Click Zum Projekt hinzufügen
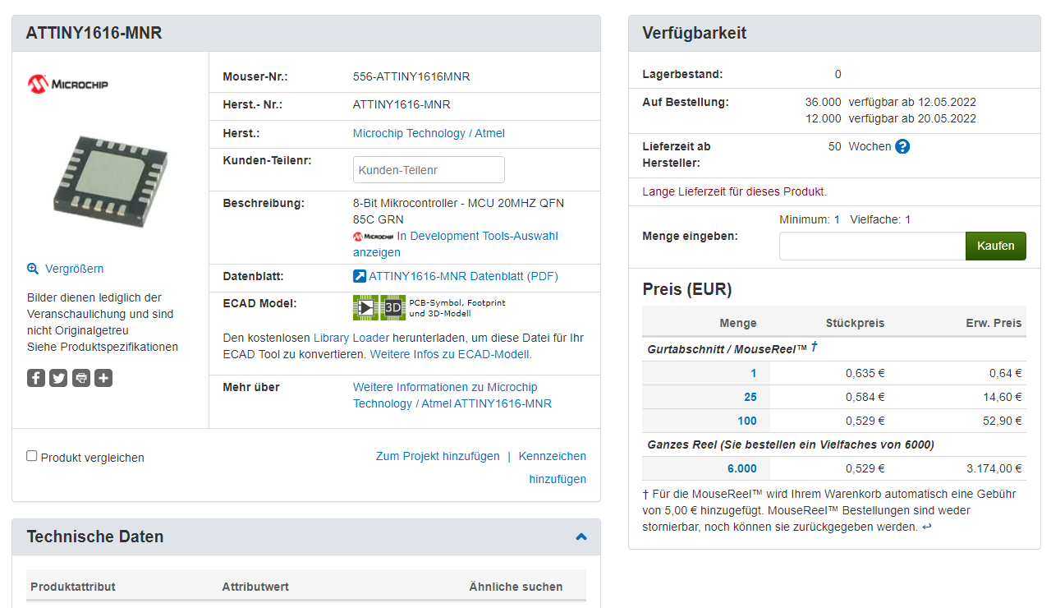 (438, 456)
